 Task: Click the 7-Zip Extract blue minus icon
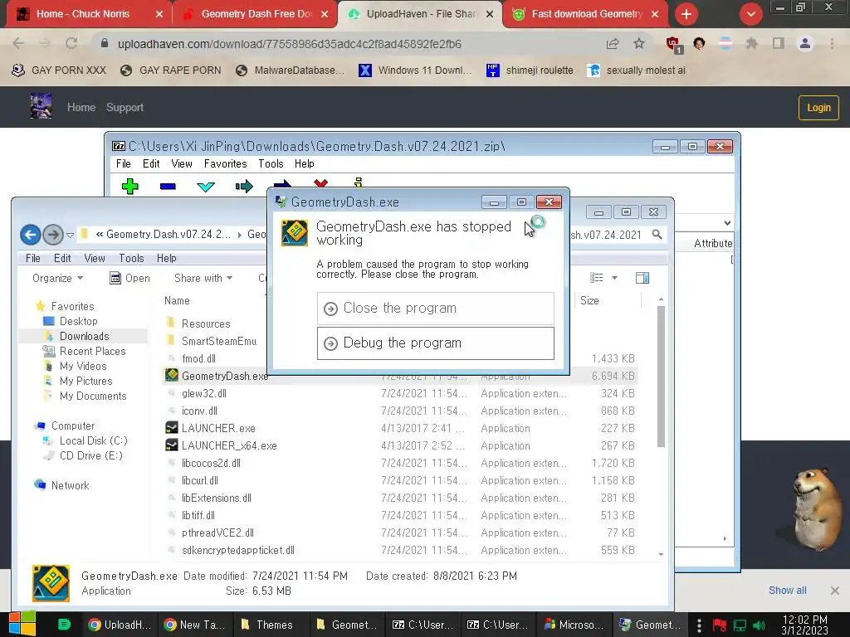168,187
